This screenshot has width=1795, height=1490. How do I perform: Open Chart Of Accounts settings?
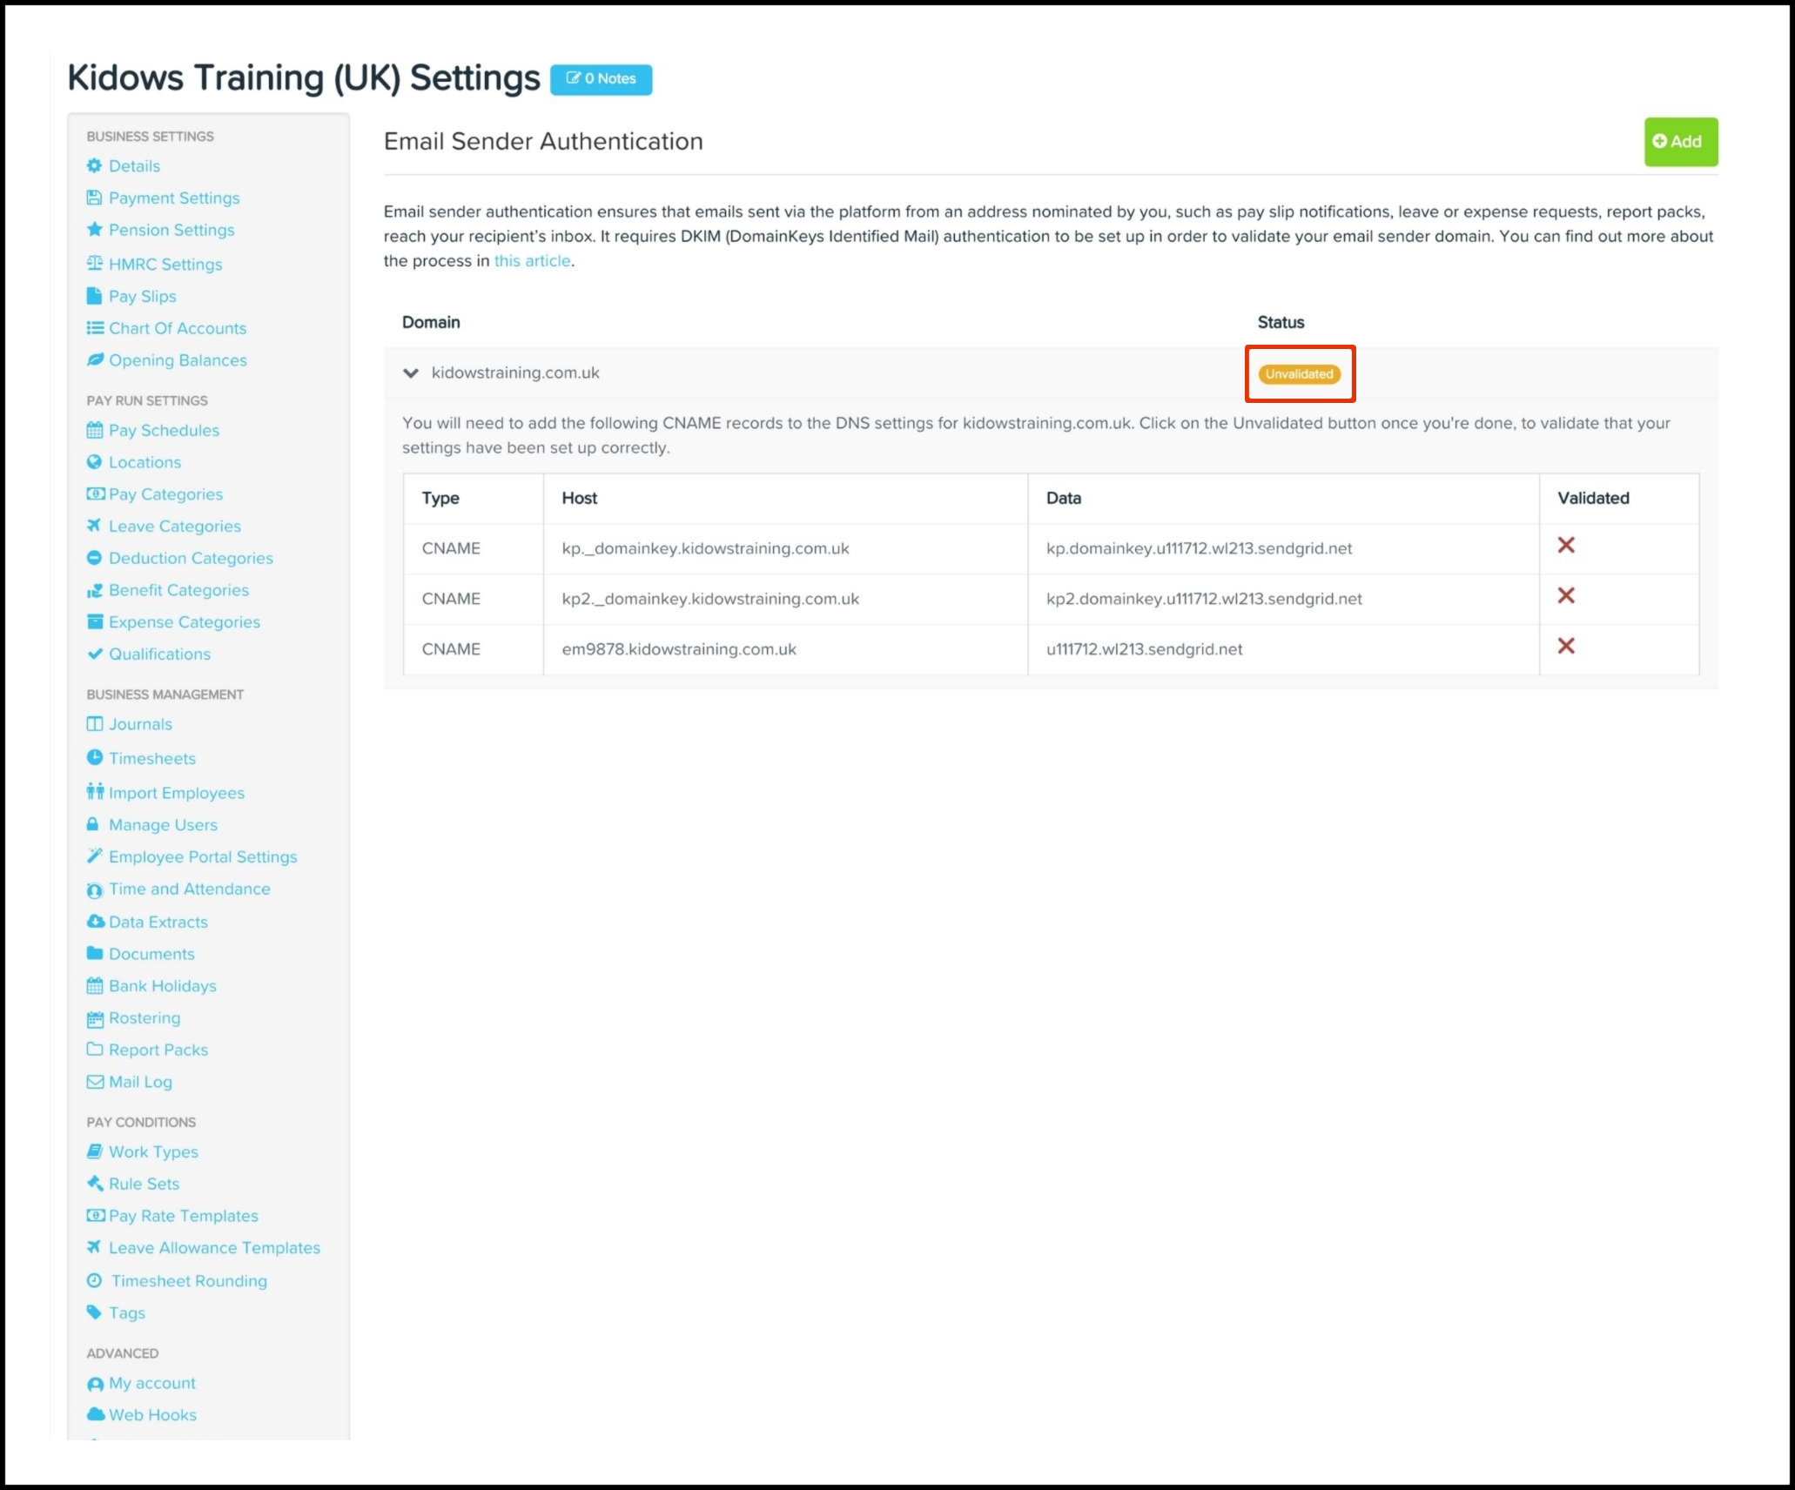pos(177,328)
